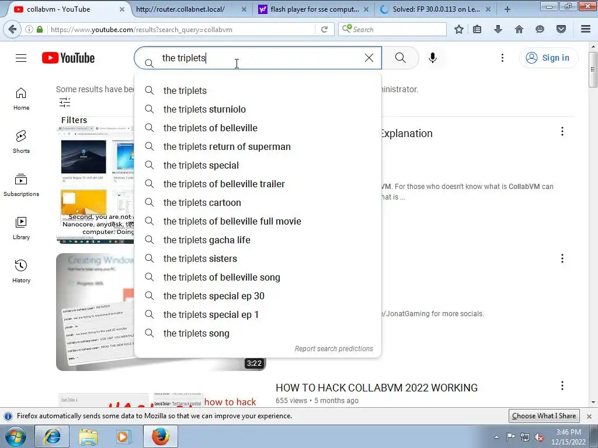The image size is (598, 448).
Task: Start voice search with the microphone
Action: pos(433,58)
